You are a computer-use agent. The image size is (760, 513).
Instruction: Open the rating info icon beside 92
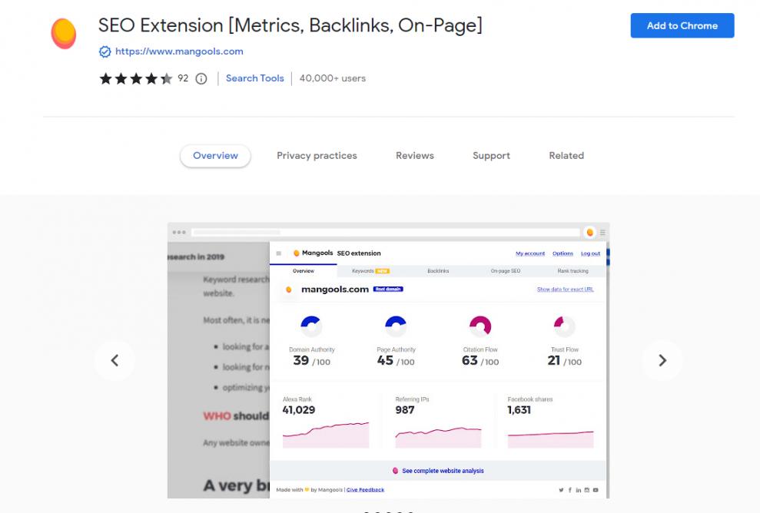[201, 78]
